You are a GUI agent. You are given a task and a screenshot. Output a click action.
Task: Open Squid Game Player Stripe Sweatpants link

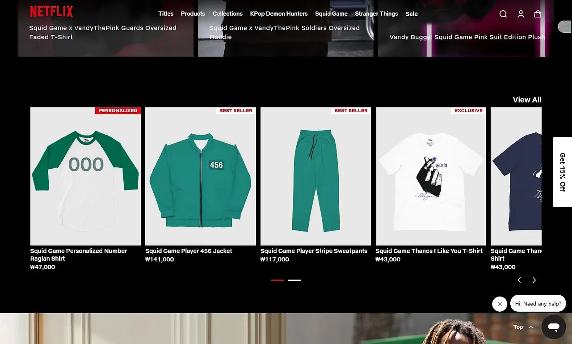[314, 251]
